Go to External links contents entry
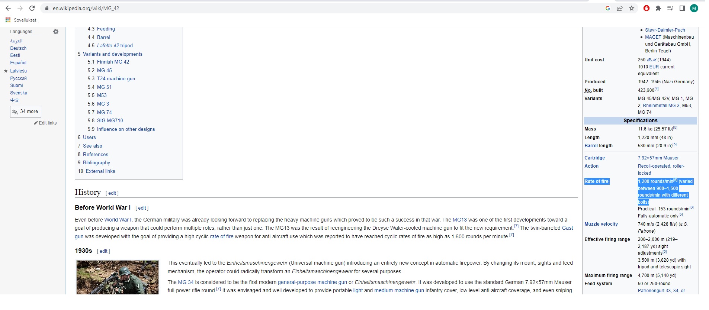709x310 pixels. 100,171
